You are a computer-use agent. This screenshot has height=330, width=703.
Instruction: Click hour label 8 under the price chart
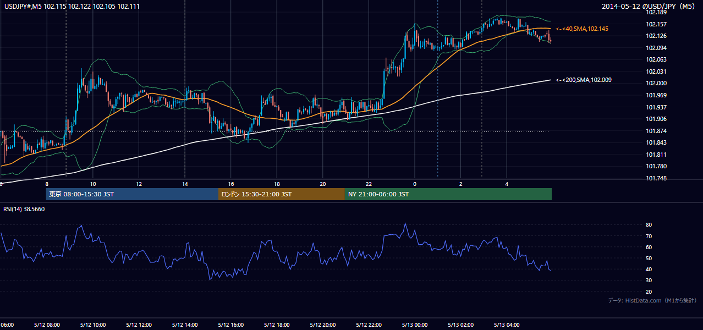click(47, 184)
